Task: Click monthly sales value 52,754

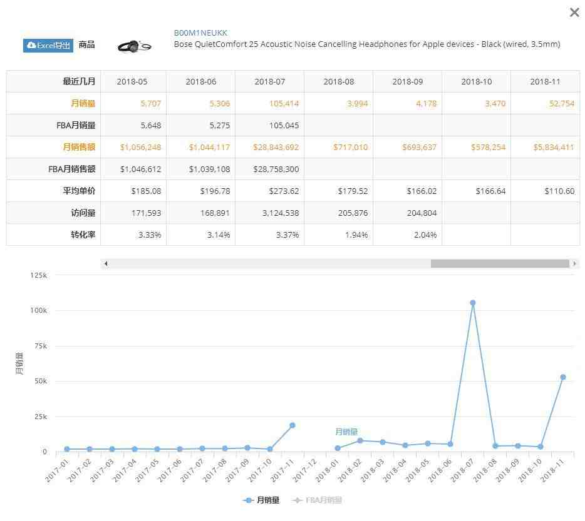Action: pos(561,104)
